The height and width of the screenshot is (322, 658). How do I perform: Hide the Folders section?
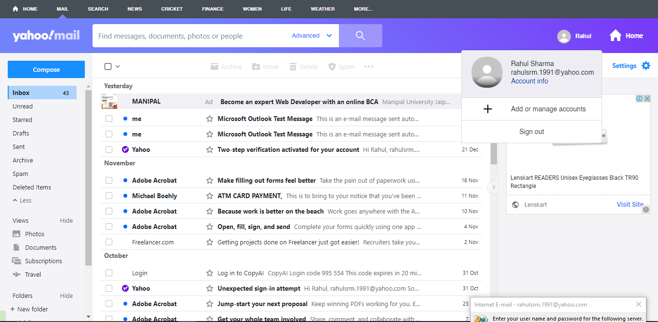click(67, 295)
